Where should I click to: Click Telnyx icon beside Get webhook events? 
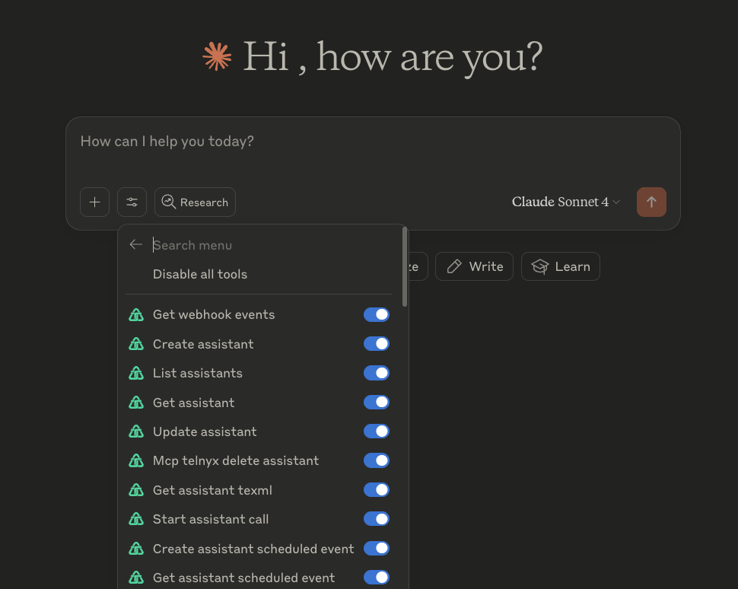[136, 314]
